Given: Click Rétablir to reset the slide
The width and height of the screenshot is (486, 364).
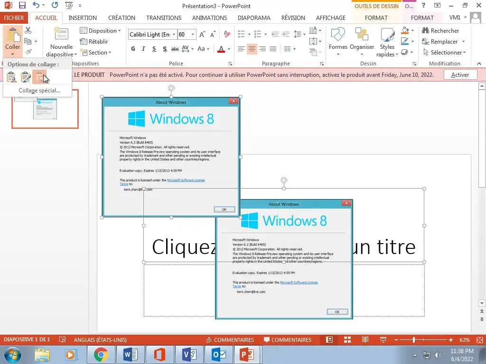Looking at the screenshot, I should coord(94,42).
